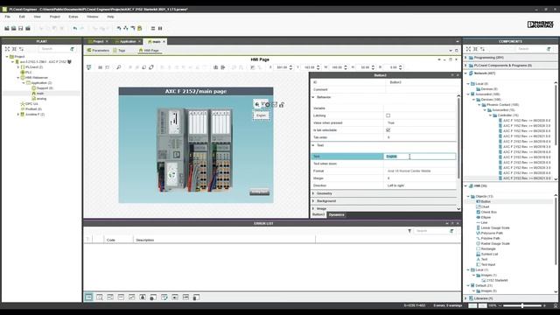Image resolution: width=560 pixels, height=315 pixels.
Task: Select Linear Gauge Scale object
Action: click(x=495, y=227)
